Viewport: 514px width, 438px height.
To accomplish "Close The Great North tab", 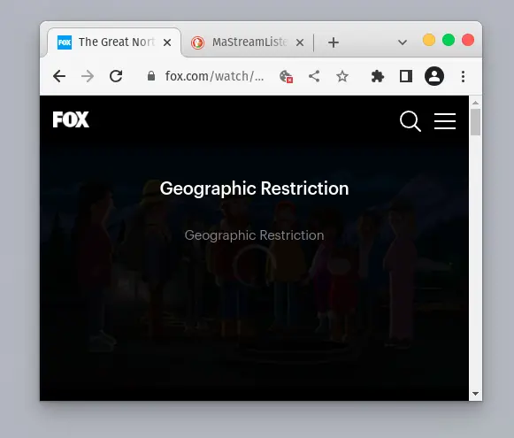I will point(167,42).
